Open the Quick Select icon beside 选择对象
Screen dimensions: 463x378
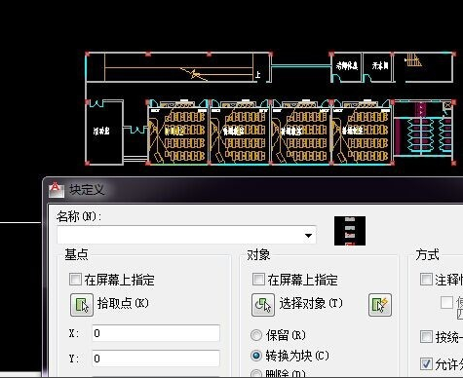(x=380, y=305)
